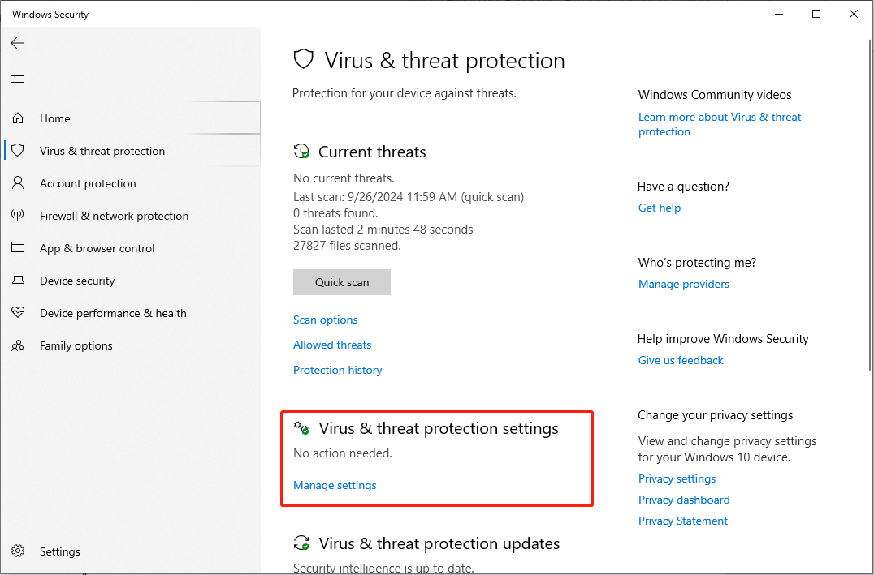Select the Account protection person icon
Image resolution: width=874 pixels, height=575 pixels.
[18, 183]
